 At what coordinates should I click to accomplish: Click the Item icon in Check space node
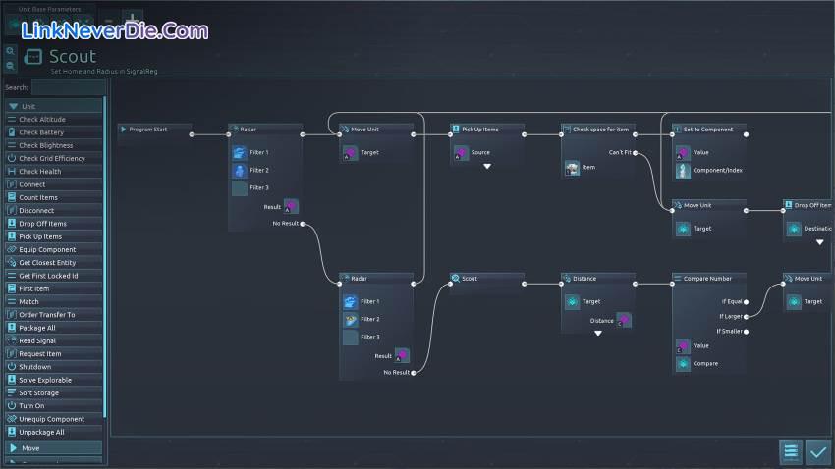(x=573, y=168)
